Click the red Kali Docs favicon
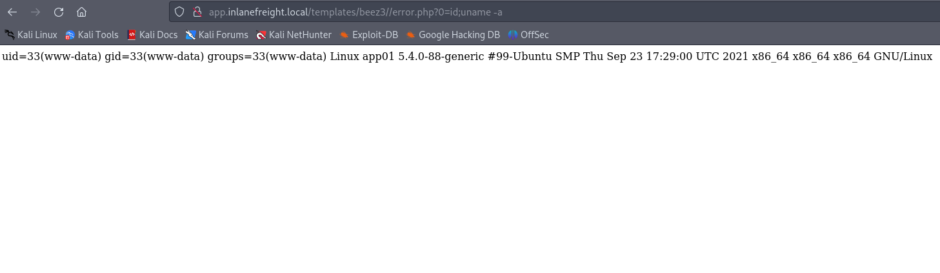 (x=132, y=35)
